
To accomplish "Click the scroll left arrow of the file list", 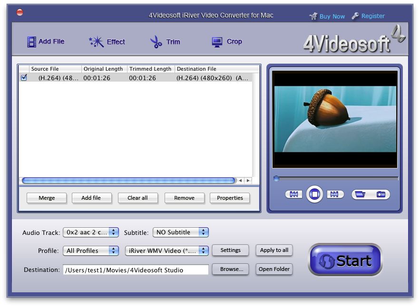I will point(241,181).
